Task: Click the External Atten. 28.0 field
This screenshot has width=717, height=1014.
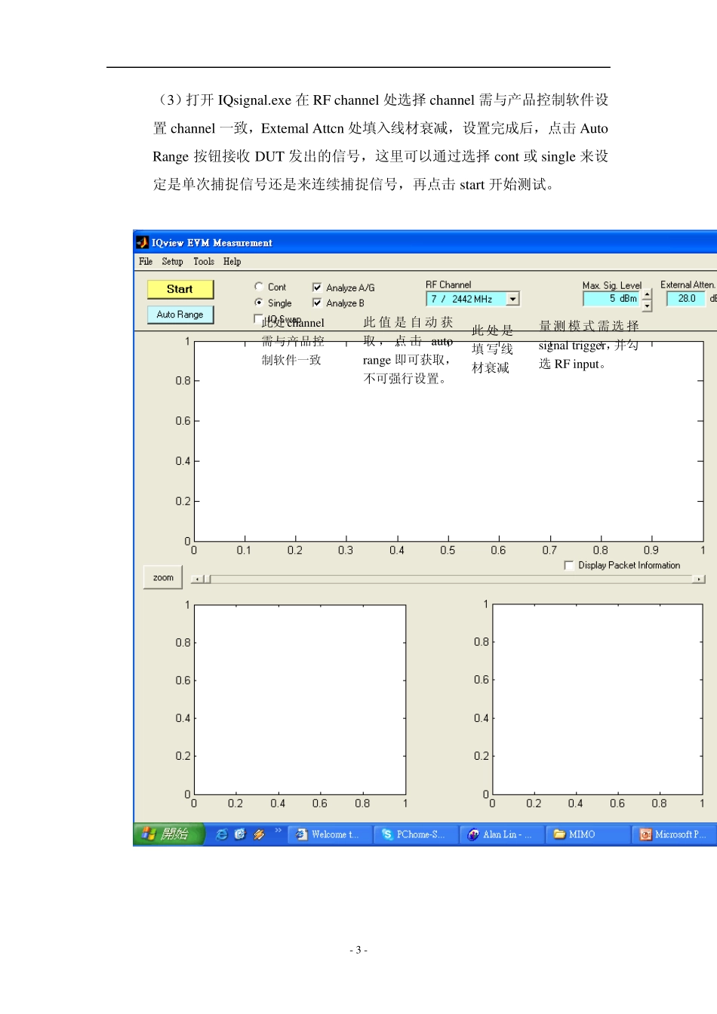Action: click(x=686, y=299)
